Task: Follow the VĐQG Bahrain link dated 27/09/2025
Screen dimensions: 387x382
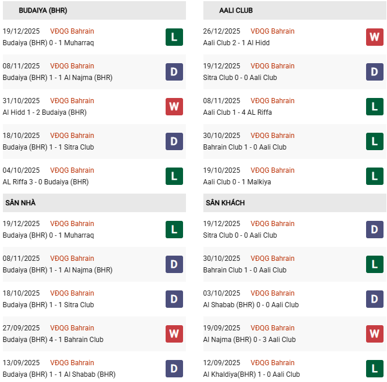Action: 72,328
